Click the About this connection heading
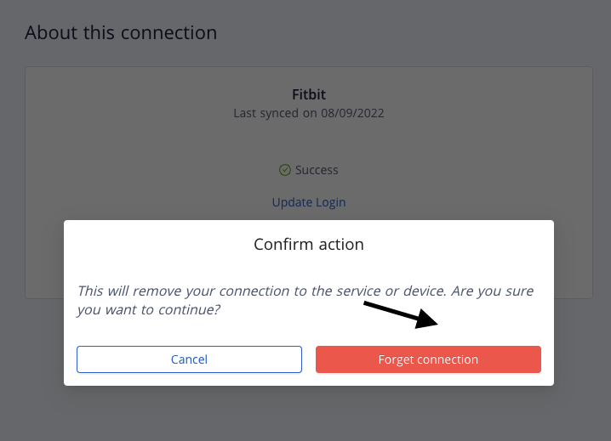The image size is (611, 441). [121, 33]
